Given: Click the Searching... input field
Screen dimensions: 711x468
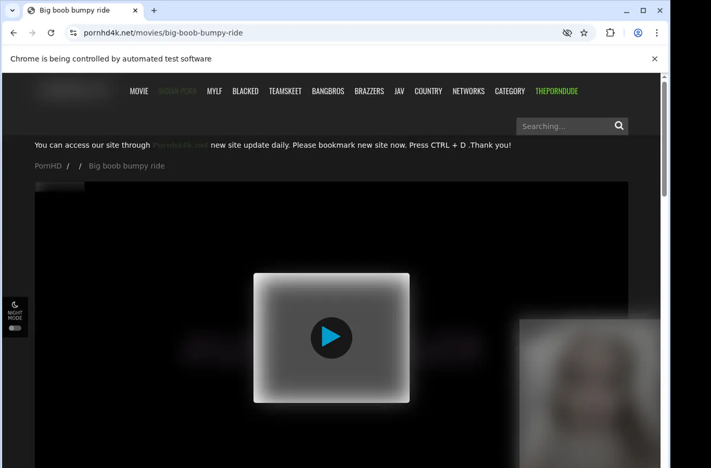Looking at the screenshot, I should (563, 126).
